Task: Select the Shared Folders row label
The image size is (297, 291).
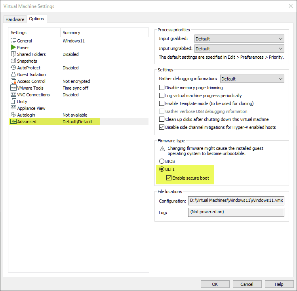Action: (31, 54)
